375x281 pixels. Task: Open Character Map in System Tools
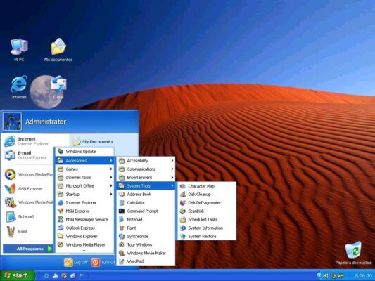pos(207,186)
